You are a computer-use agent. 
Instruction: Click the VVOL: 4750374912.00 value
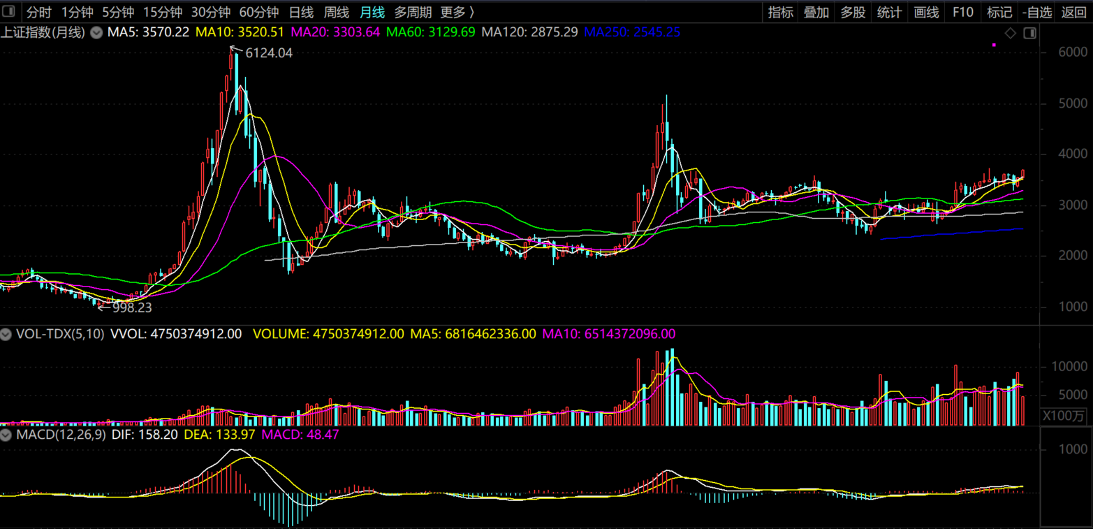[176, 334]
